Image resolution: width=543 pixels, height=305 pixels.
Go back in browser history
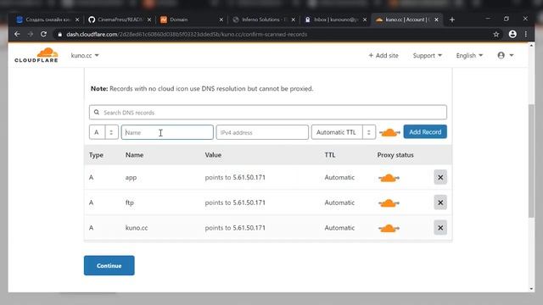click(x=17, y=34)
